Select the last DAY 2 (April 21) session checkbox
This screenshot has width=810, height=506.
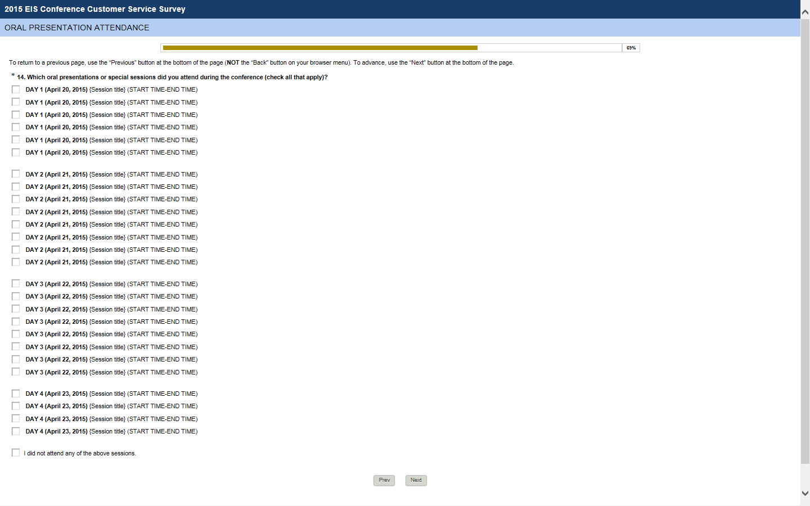click(16, 262)
